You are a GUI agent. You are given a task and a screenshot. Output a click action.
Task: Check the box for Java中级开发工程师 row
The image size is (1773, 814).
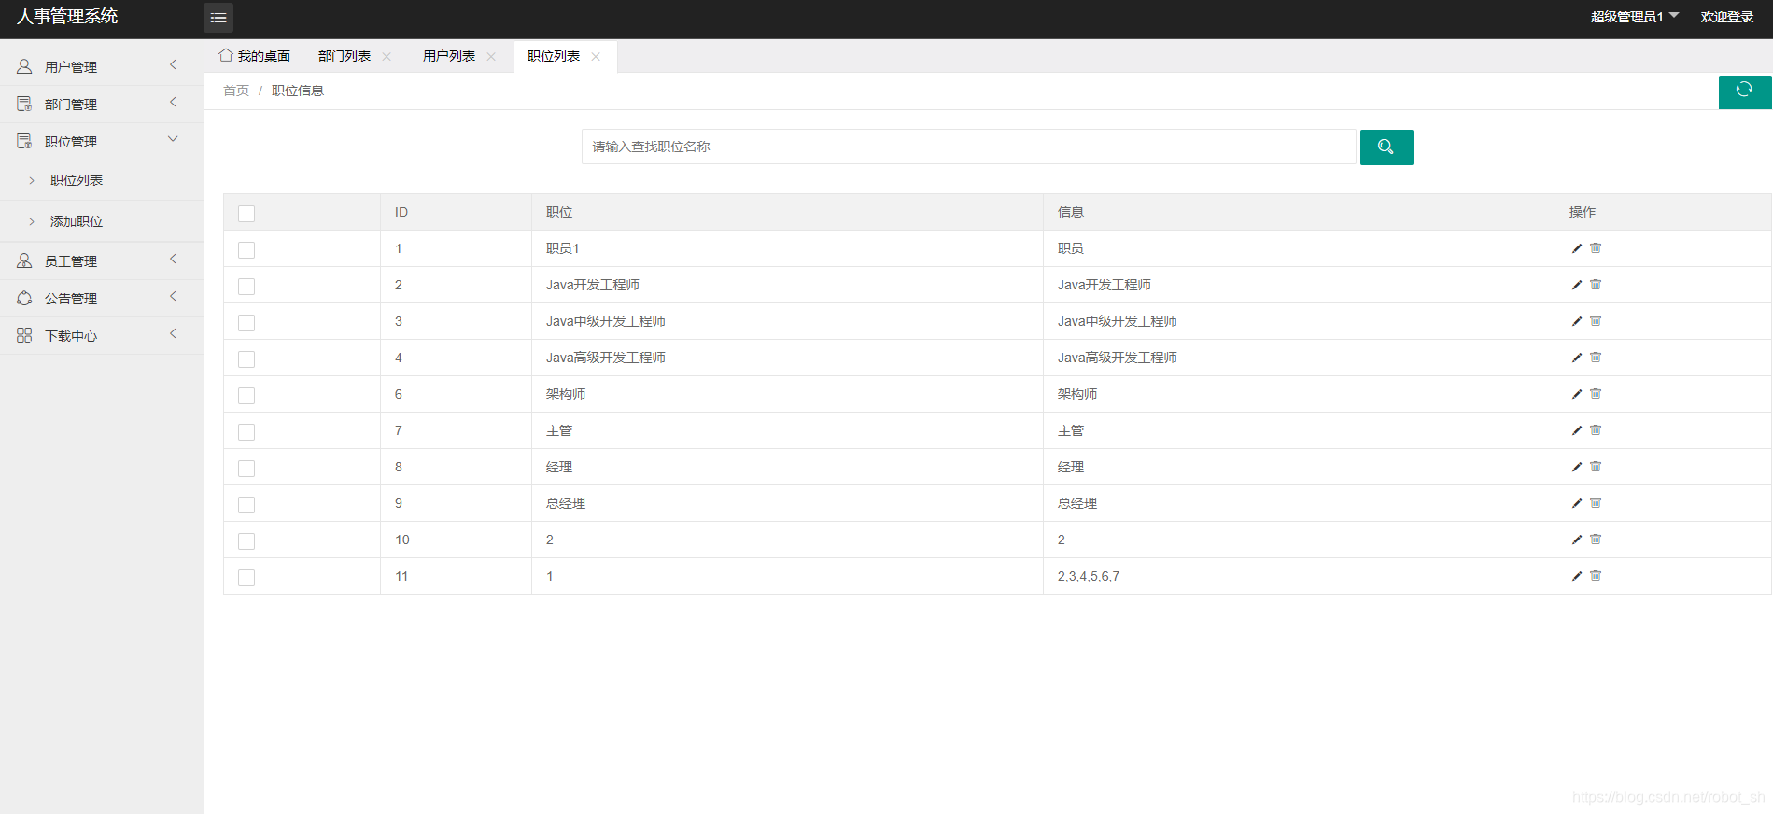246,323
